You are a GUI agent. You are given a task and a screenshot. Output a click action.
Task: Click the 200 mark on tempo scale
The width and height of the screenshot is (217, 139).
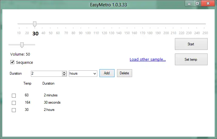(166, 33)
